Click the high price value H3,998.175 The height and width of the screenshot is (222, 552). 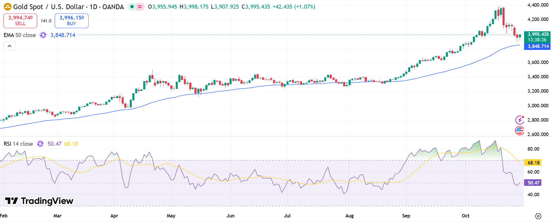pyautogui.click(x=194, y=7)
